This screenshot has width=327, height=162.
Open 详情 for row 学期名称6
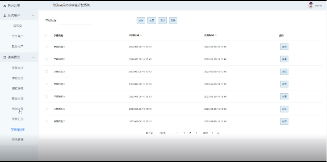click(284, 109)
